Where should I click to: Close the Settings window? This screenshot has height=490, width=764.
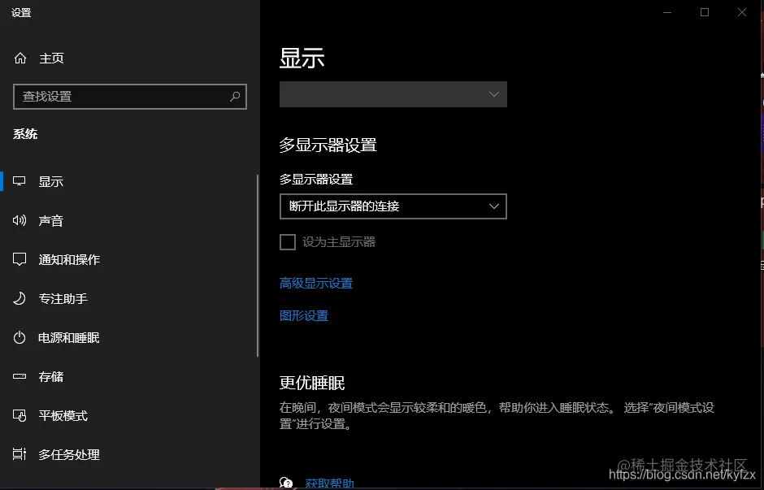[741, 12]
